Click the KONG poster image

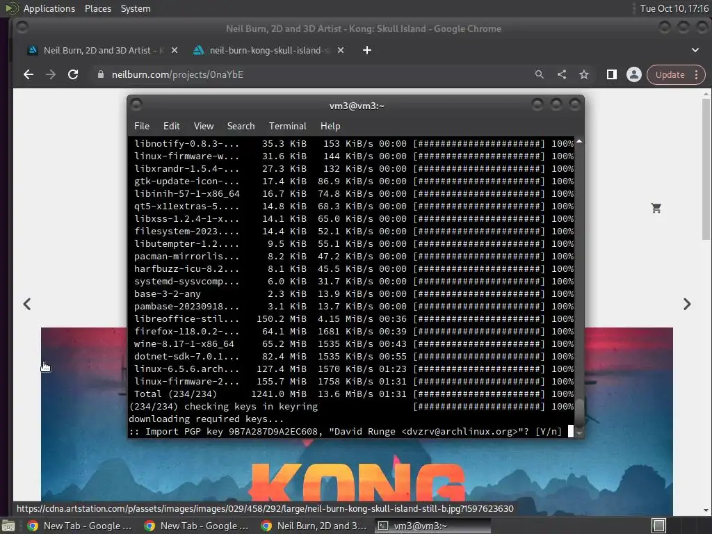click(357, 472)
